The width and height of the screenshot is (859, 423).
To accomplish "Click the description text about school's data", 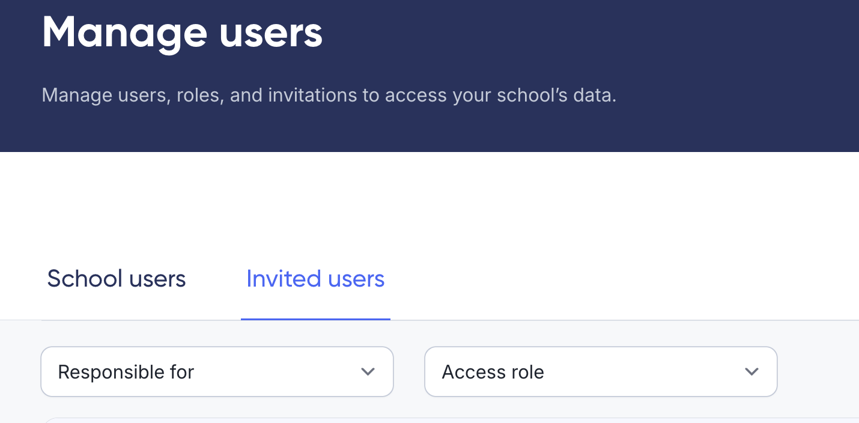I will (329, 96).
